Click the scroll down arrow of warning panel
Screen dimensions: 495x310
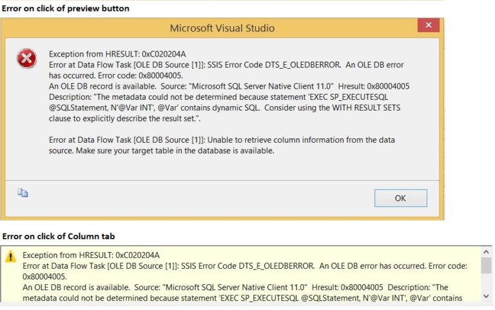click(x=486, y=296)
